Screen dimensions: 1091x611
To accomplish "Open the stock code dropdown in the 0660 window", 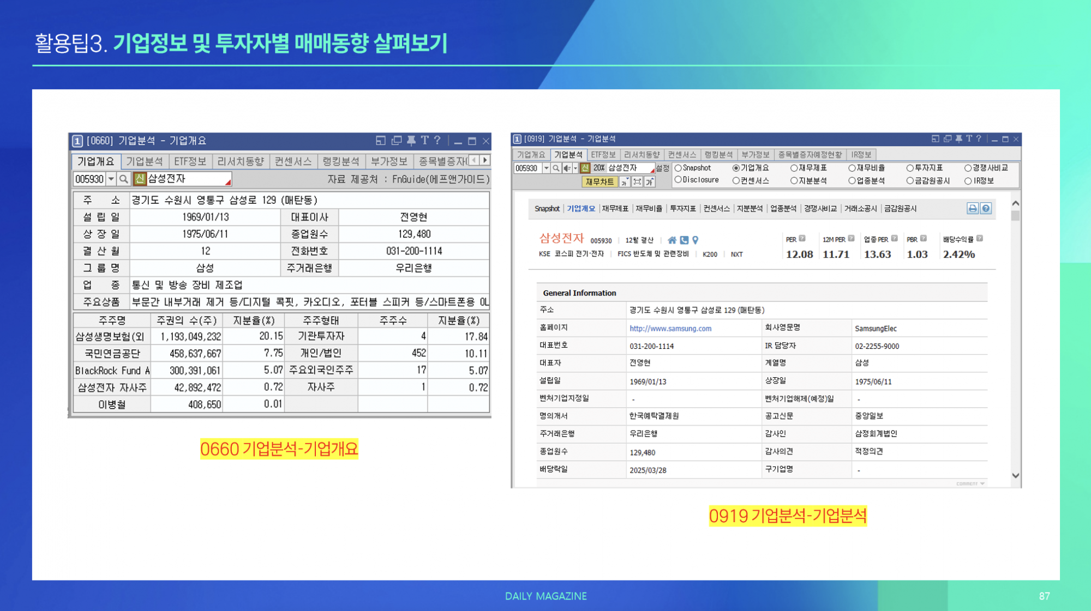I will 111,178.
